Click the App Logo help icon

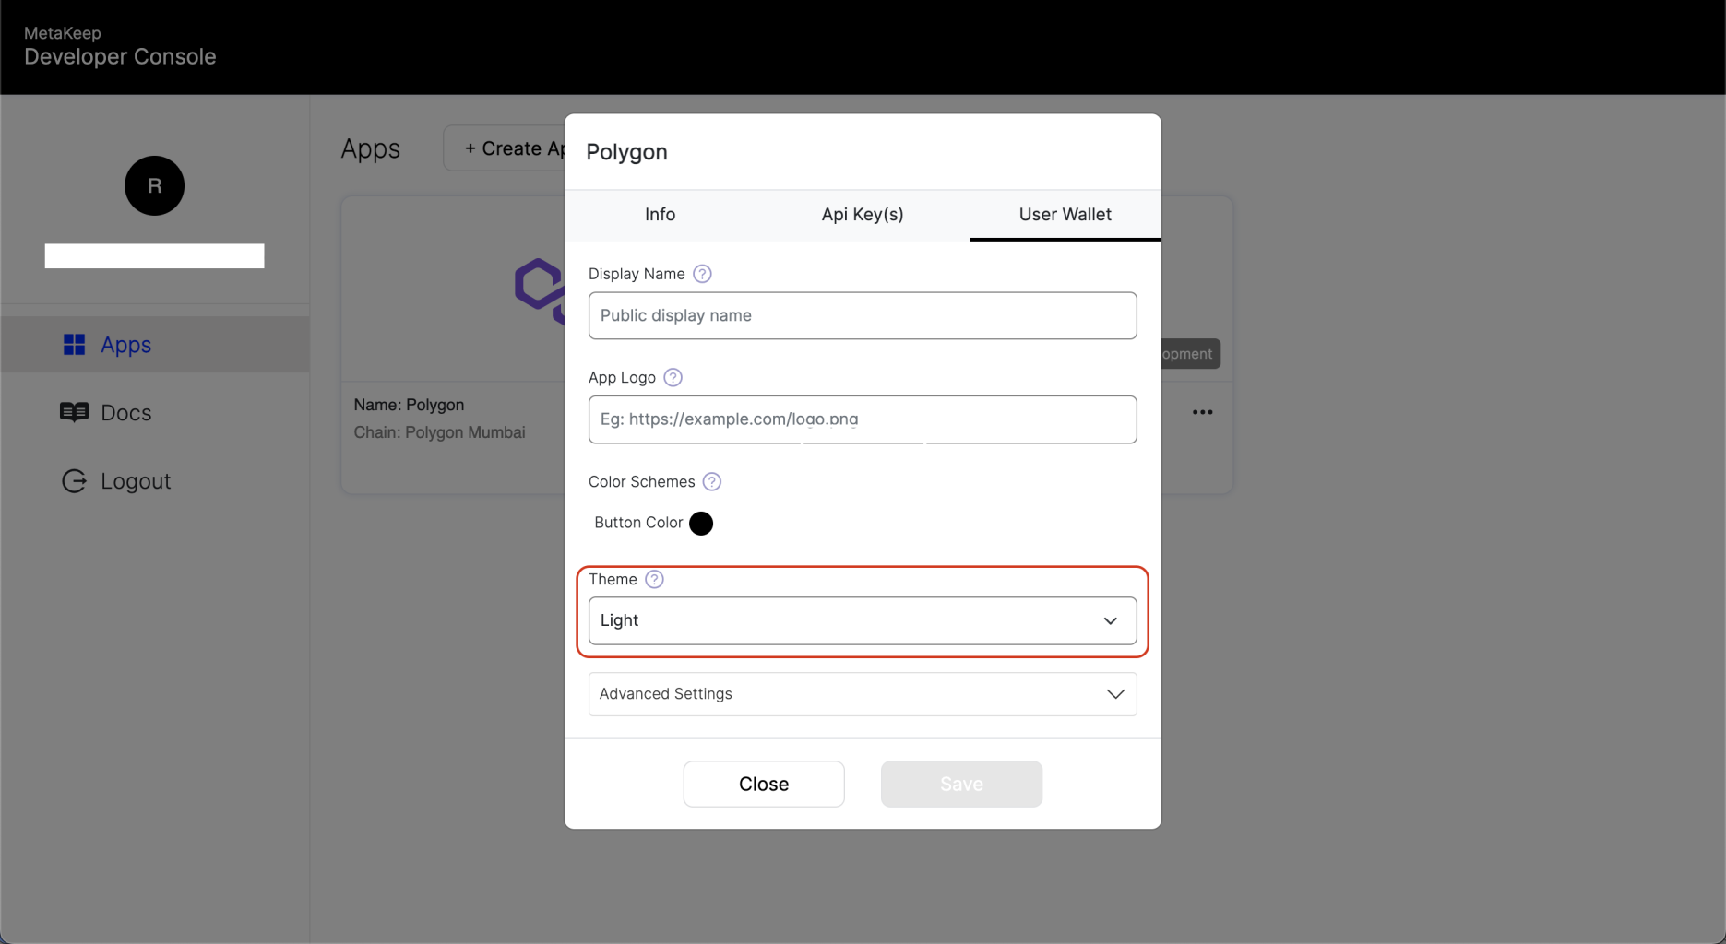click(673, 377)
